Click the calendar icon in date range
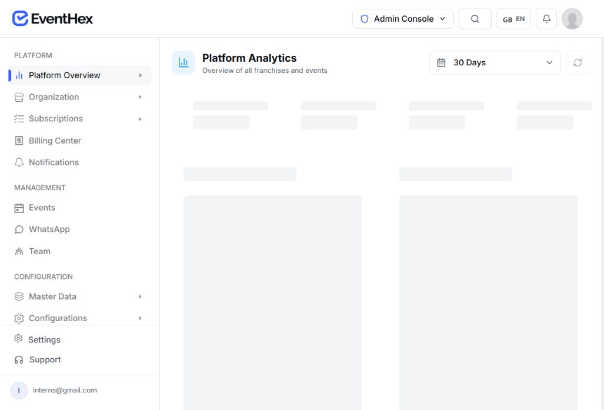Image resolution: width=604 pixels, height=410 pixels. (442, 62)
